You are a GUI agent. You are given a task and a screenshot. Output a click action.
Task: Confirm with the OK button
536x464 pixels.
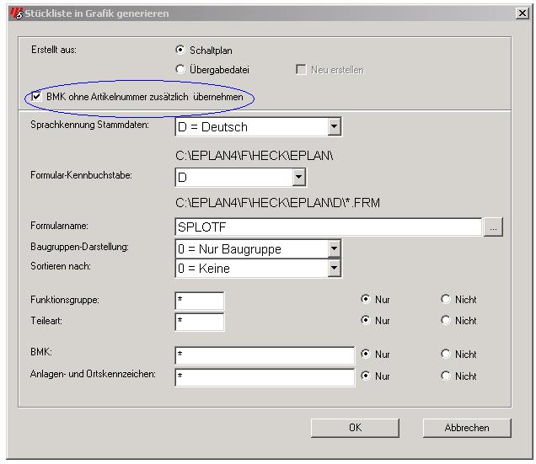[x=355, y=428]
